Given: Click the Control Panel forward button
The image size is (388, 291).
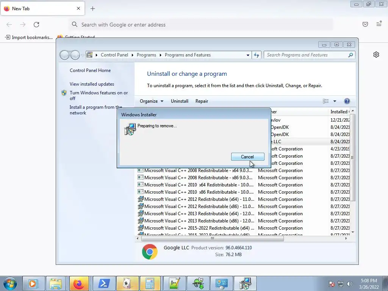Looking at the screenshot, I should [x=75, y=55].
